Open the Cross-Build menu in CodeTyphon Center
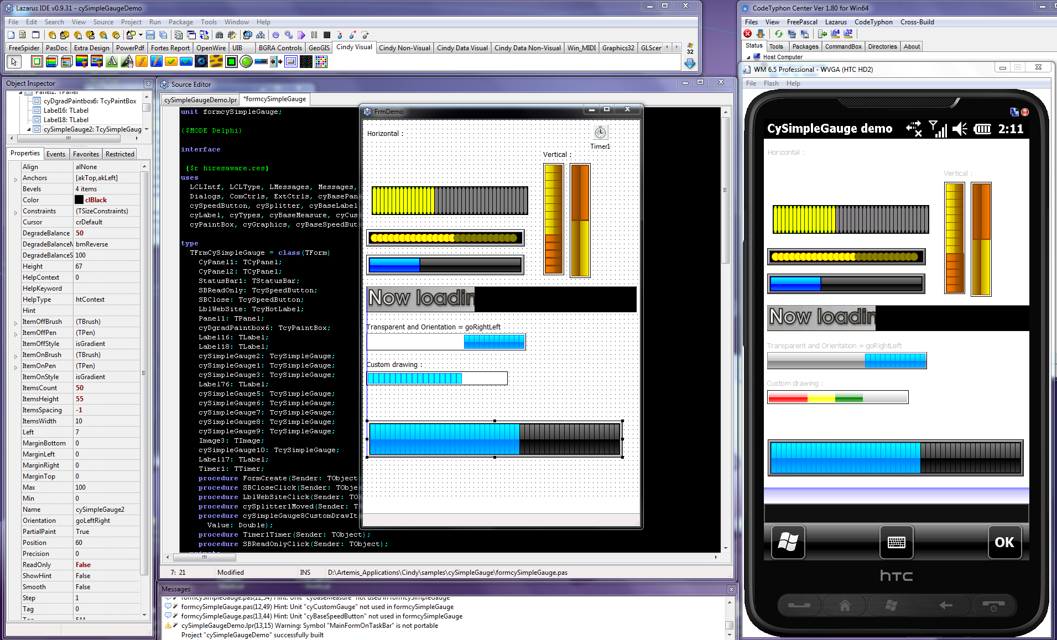The height and width of the screenshot is (640, 1057). (x=917, y=22)
